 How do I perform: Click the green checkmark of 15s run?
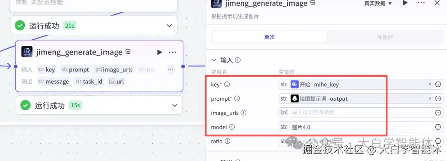point(25,105)
